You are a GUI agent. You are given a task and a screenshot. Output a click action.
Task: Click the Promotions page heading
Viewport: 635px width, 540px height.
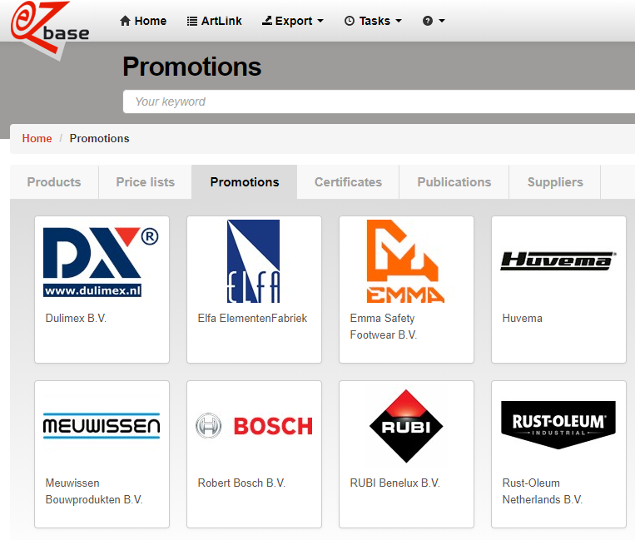pos(192,67)
